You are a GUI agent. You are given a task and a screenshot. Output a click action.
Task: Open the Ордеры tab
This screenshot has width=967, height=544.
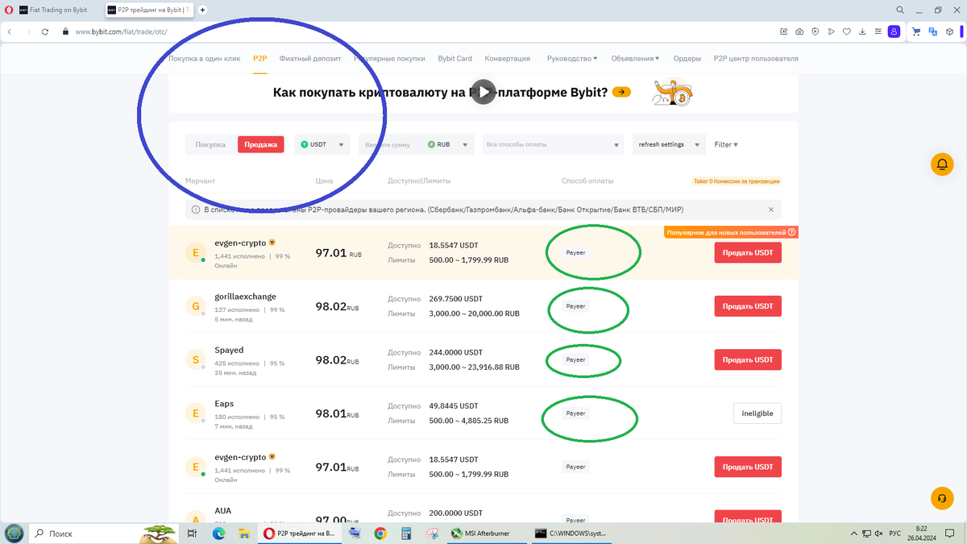tap(687, 58)
